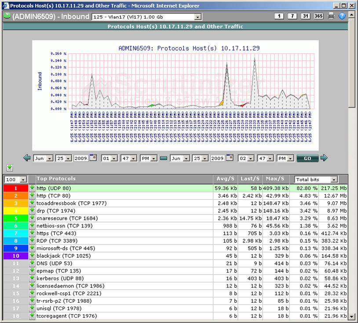Viewport: 358px width, 323px height.
Task: Click the page scrollbar down arrow
Action: 352,317
